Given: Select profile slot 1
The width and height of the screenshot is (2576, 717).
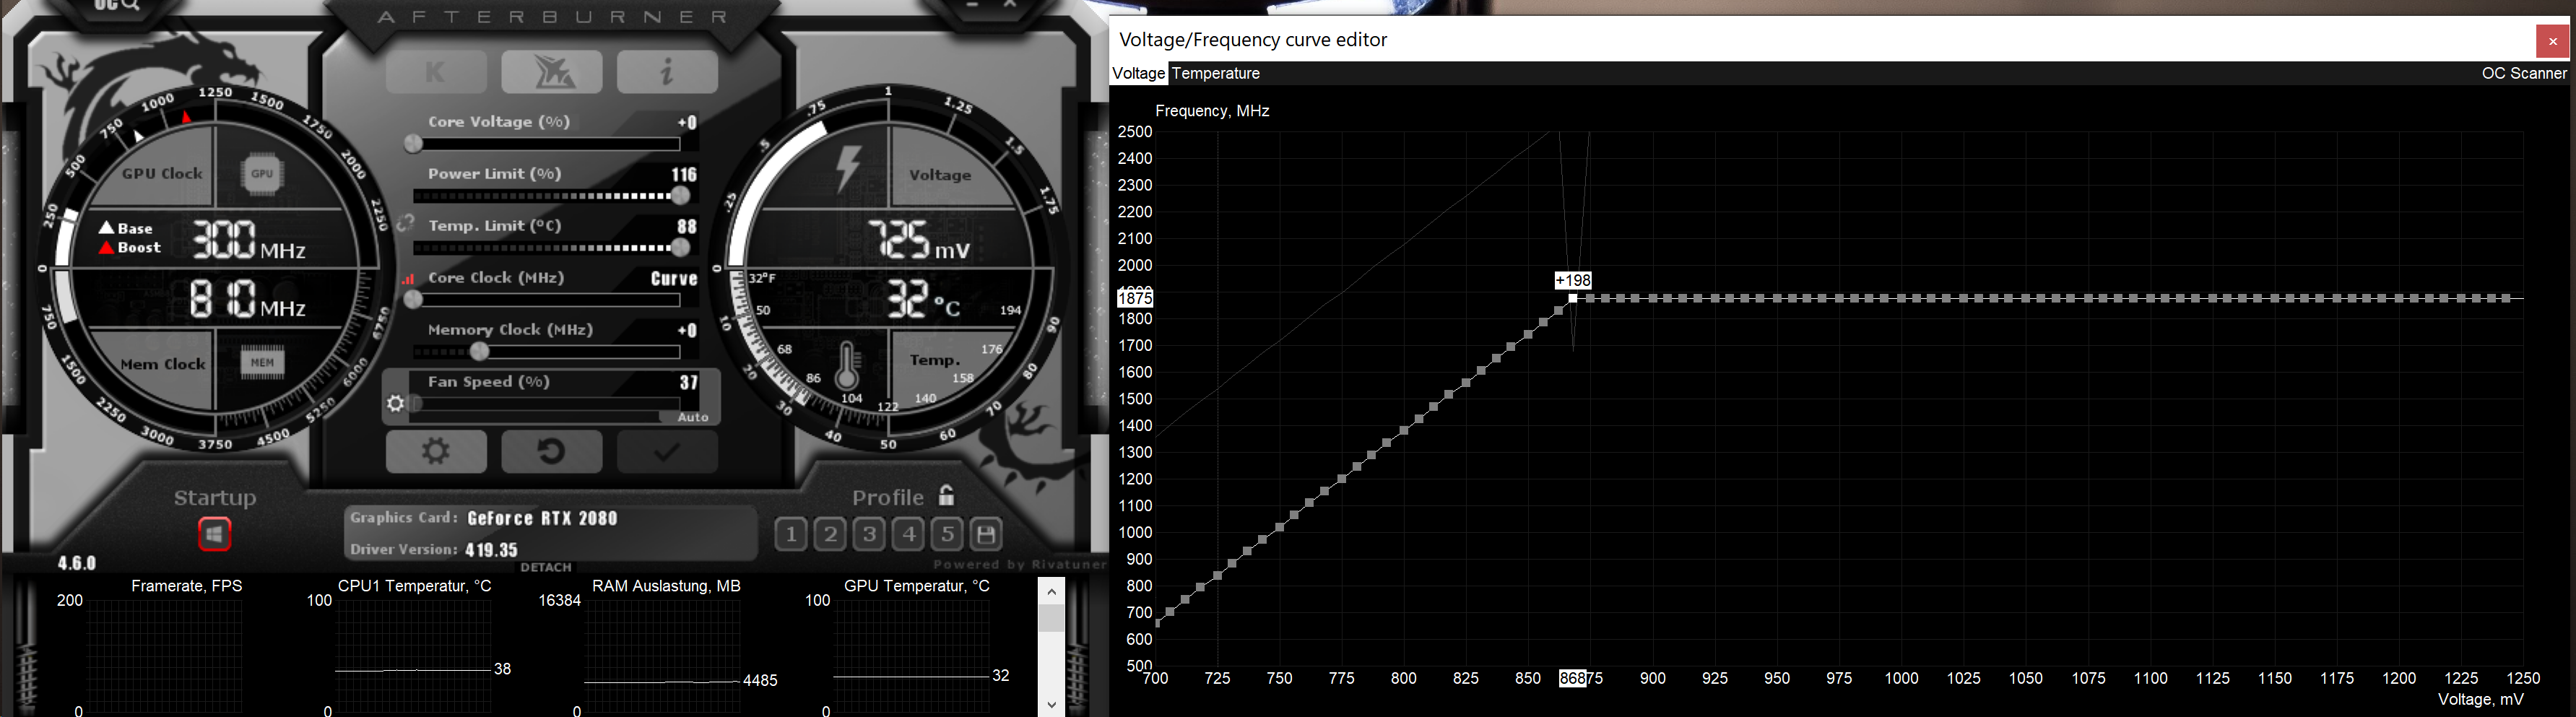Looking at the screenshot, I should pyautogui.click(x=791, y=534).
